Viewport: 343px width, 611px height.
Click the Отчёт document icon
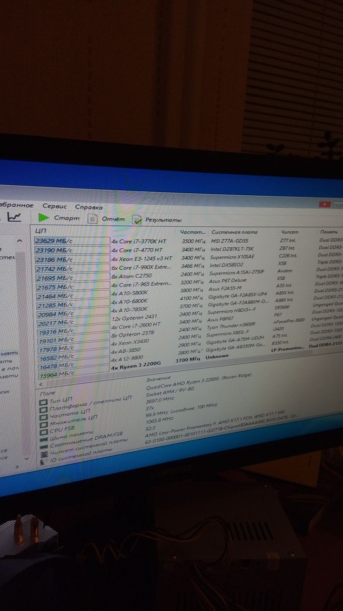click(x=93, y=219)
